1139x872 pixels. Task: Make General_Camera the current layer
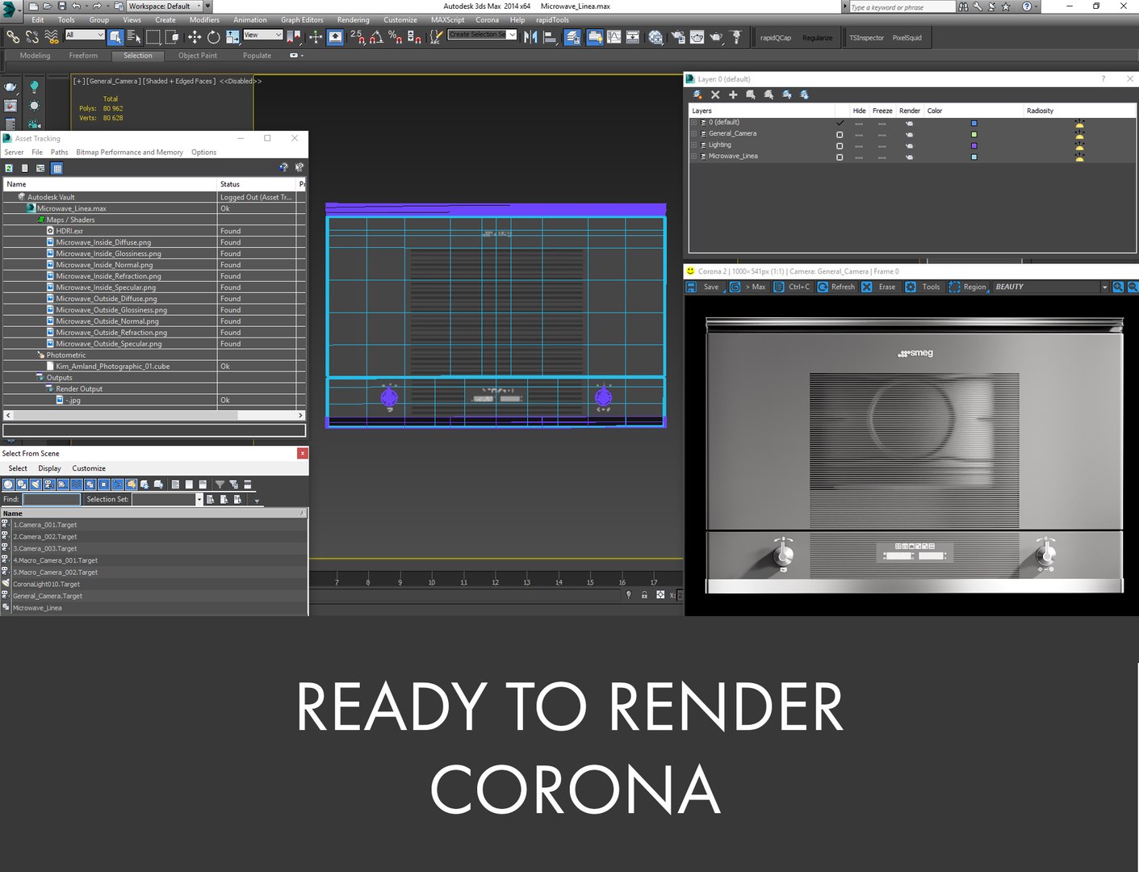click(840, 134)
